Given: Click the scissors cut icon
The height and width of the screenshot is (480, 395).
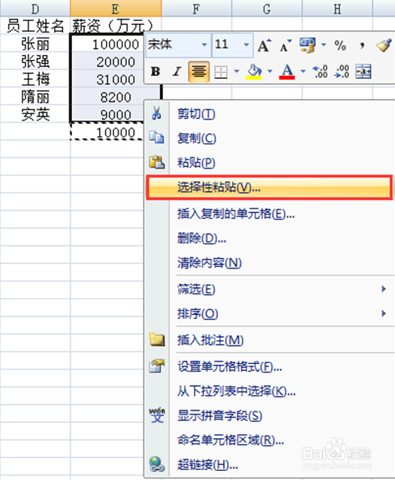Looking at the screenshot, I should (156, 113).
